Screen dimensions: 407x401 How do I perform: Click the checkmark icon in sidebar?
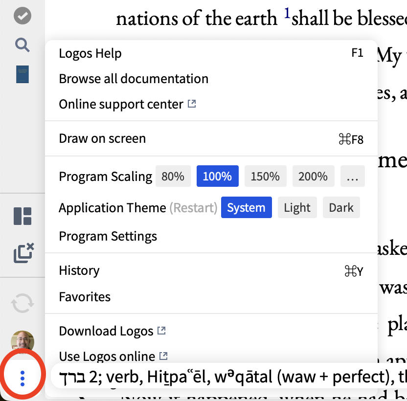(x=23, y=16)
